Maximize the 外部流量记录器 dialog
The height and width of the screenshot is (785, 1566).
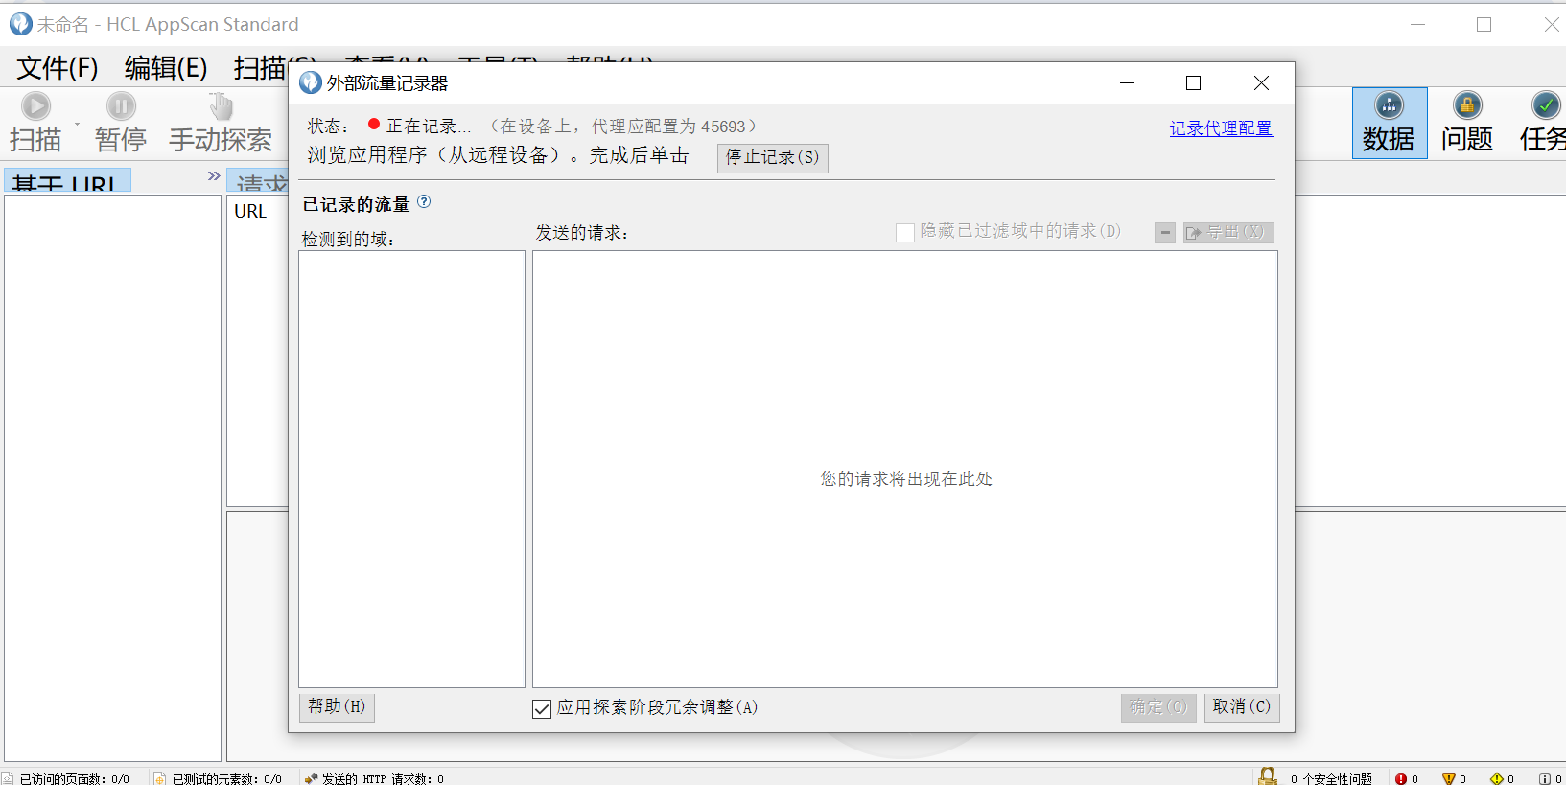point(1193,83)
